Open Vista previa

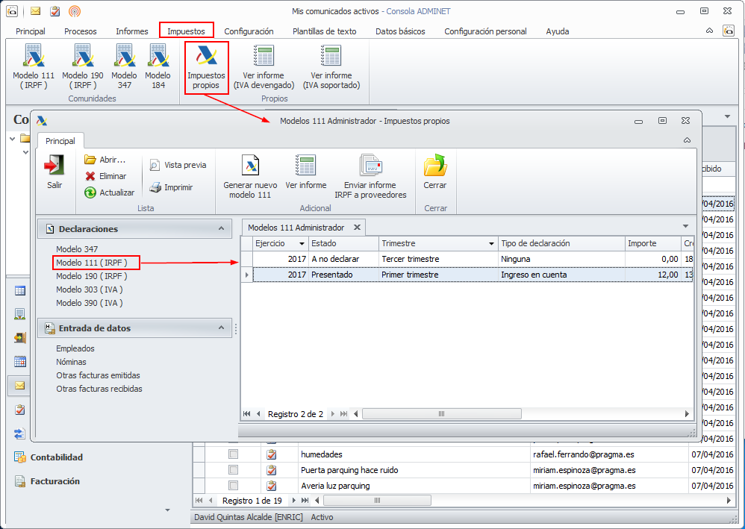(178, 165)
